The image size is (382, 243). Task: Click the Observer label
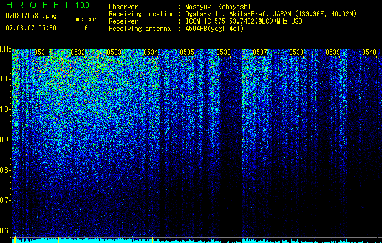pos(123,7)
